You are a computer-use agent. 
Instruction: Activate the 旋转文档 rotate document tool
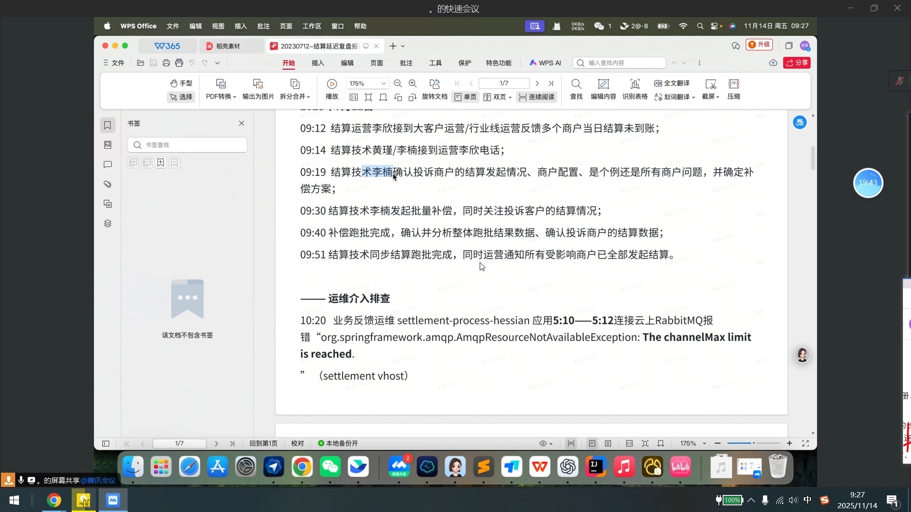[435, 89]
